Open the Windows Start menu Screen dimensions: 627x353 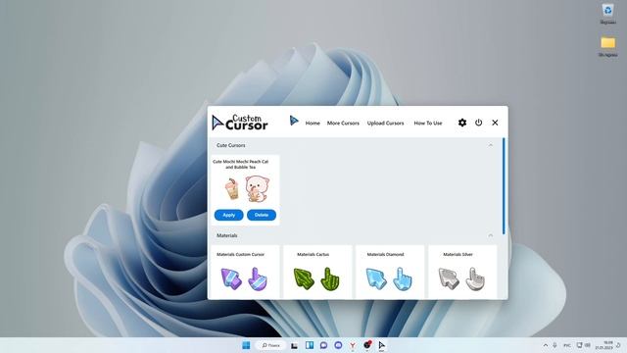pyautogui.click(x=246, y=345)
